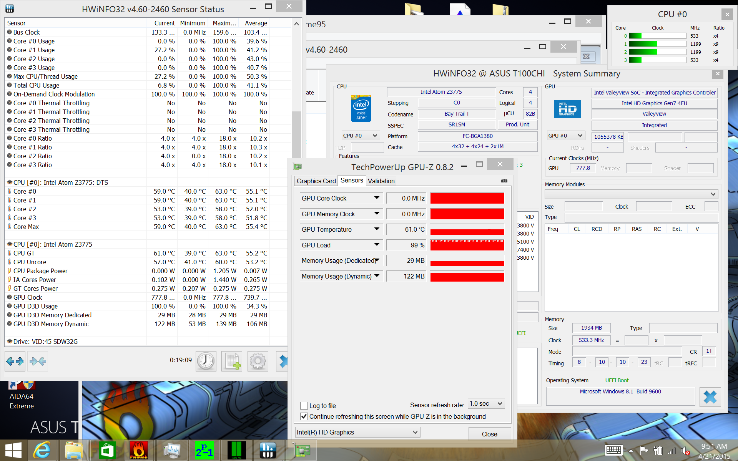Click the GPU clock 777.8 field

coord(583,168)
